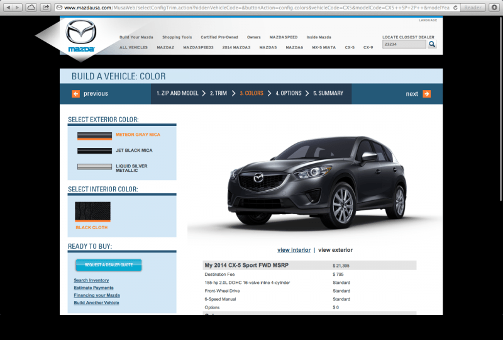Click ALL VEHICLES in navigation
Viewport: 503px width, 340px height.
pos(133,47)
